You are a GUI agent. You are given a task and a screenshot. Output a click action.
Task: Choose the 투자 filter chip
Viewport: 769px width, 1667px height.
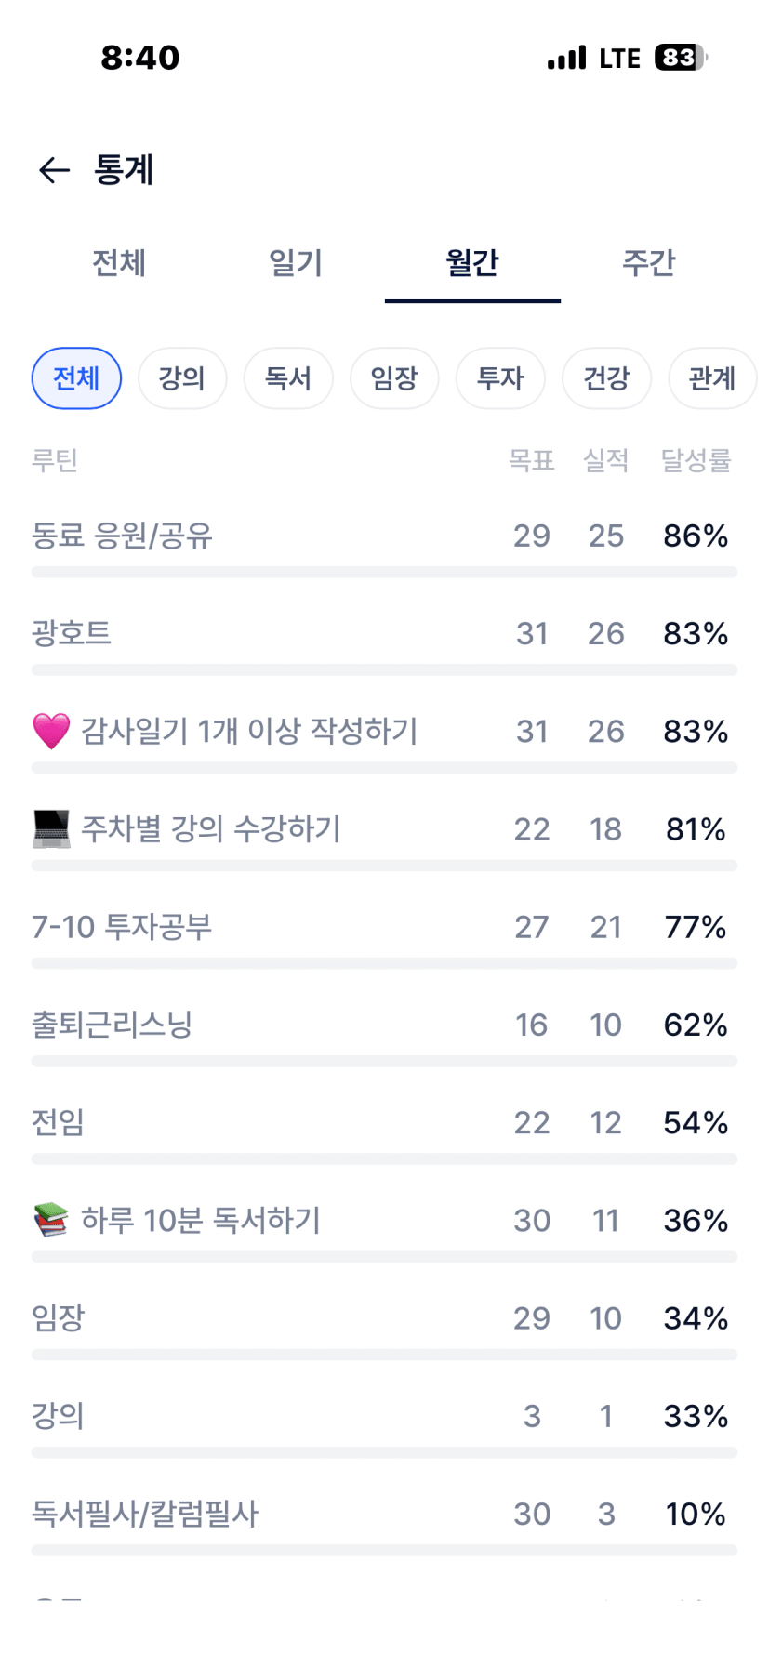click(x=500, y=378)
